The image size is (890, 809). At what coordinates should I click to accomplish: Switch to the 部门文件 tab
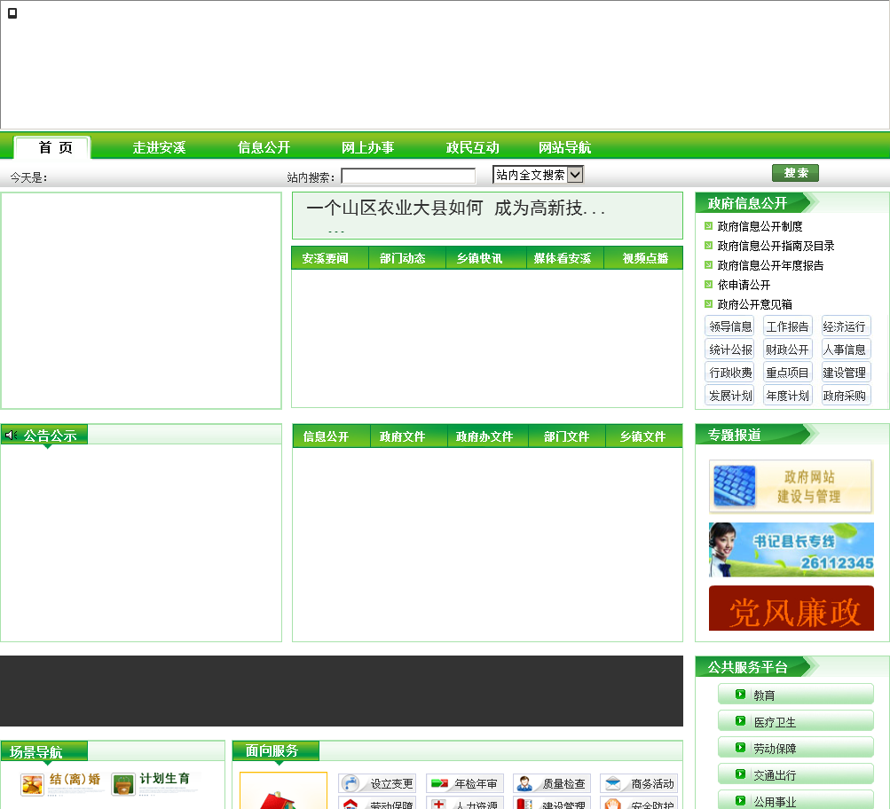click(566, 436)
